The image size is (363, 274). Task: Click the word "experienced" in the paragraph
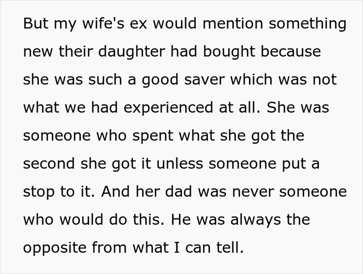(x=169, y=108)
